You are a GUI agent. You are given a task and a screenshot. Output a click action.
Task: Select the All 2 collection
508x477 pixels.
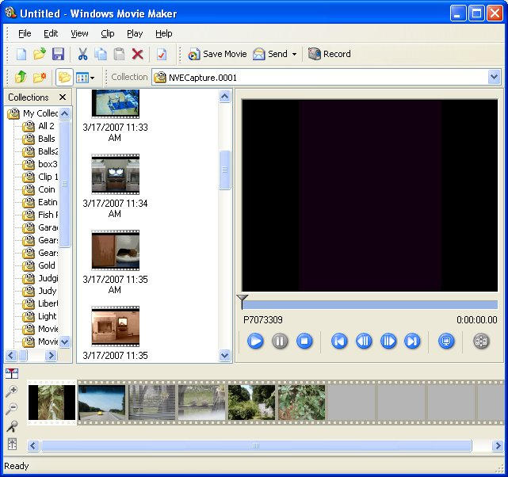pyautogui.click(x=38, y=126)
